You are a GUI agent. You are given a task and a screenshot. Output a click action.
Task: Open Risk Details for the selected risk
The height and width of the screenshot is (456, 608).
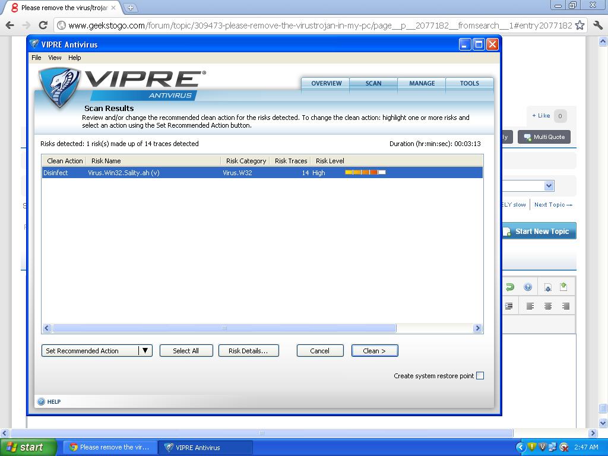tap(249, 350)
